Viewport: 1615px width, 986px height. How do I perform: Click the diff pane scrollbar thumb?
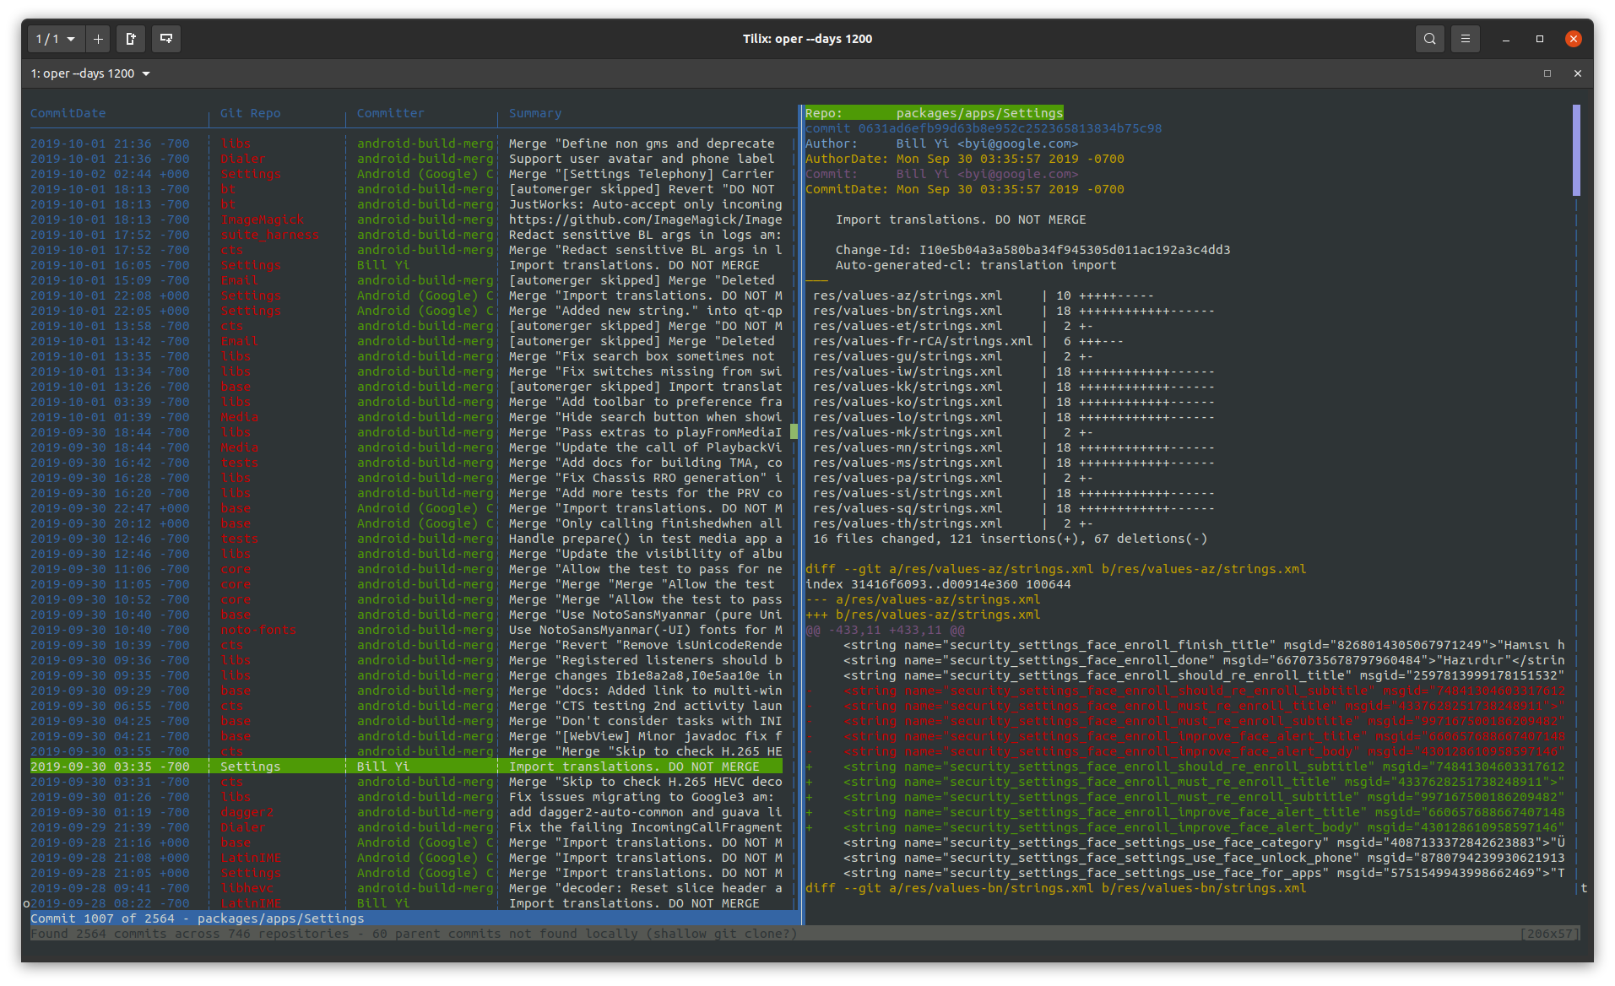pyautogui.click(x=1576, y=150)
